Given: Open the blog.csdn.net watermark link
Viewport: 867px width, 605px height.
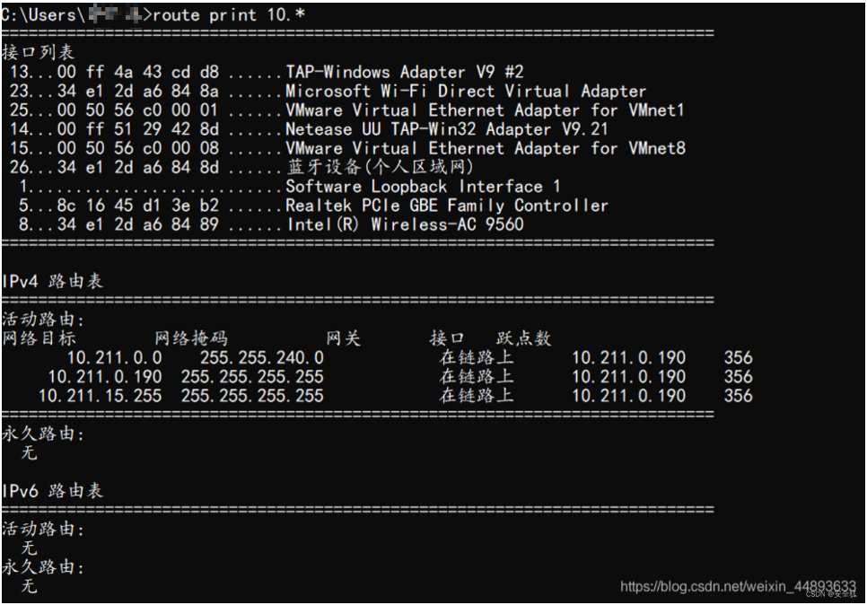Looking at the screenshot, I should pyautogui.click(x=738, y=586).
